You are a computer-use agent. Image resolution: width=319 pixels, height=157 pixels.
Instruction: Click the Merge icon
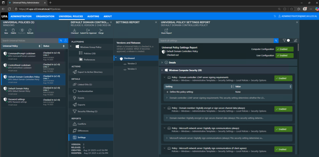pyautogui.click(x=101, y=30)
